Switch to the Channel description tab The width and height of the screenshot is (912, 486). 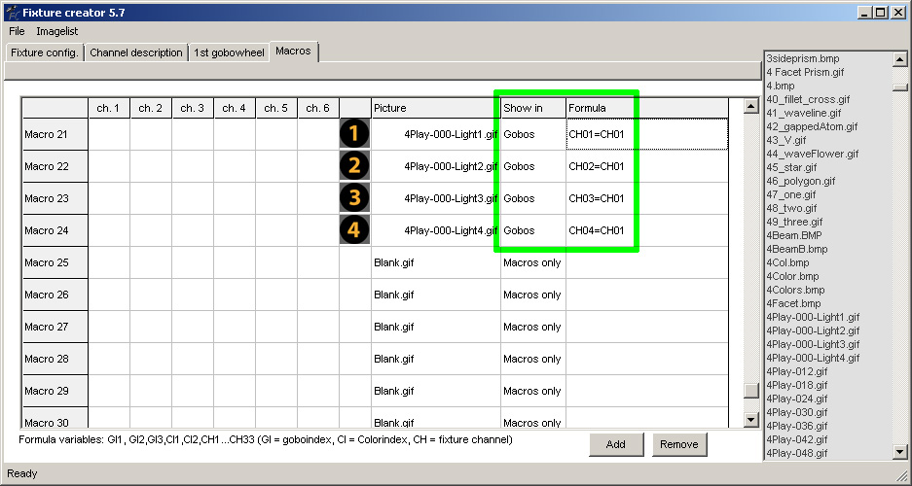click(136, 52)
